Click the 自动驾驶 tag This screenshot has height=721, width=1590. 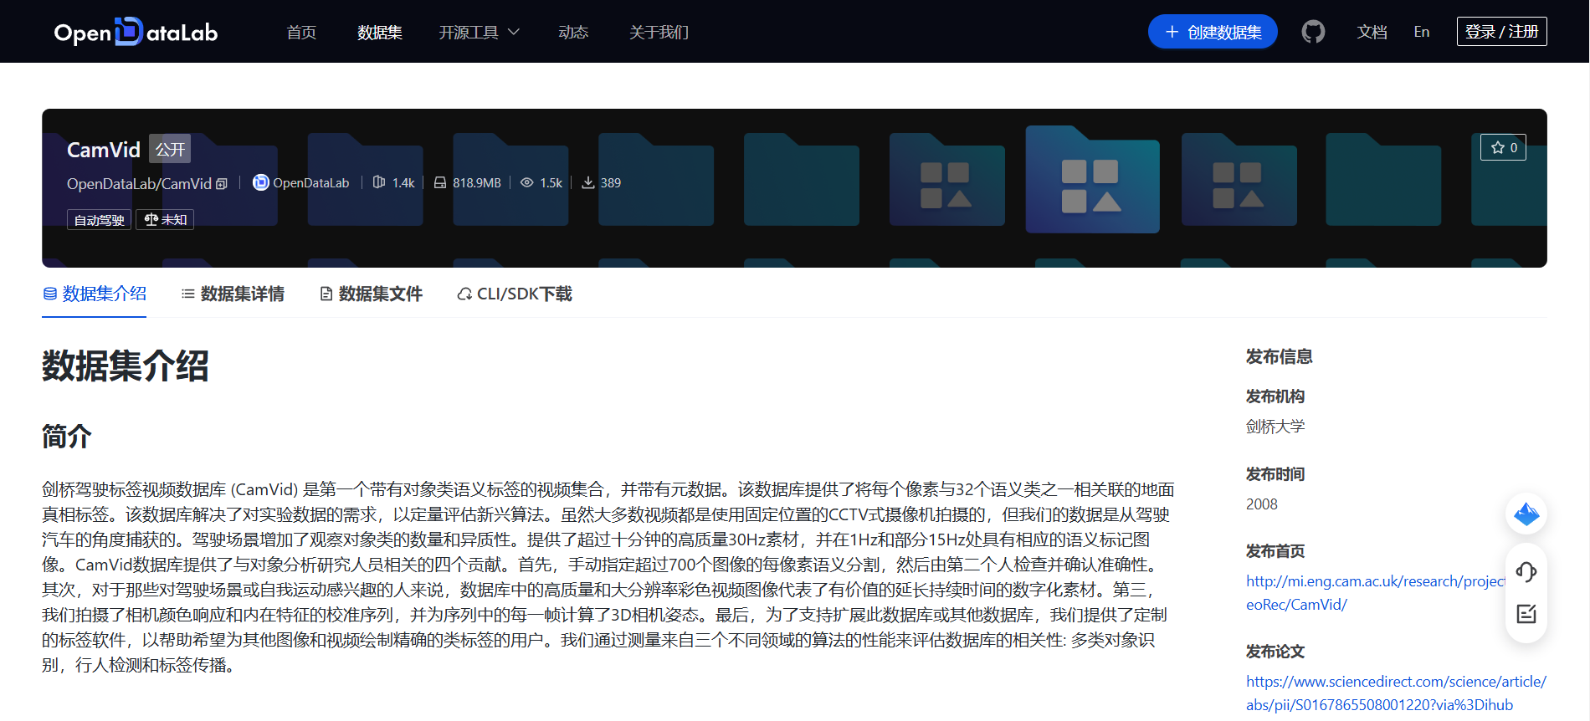pos(99,220)
